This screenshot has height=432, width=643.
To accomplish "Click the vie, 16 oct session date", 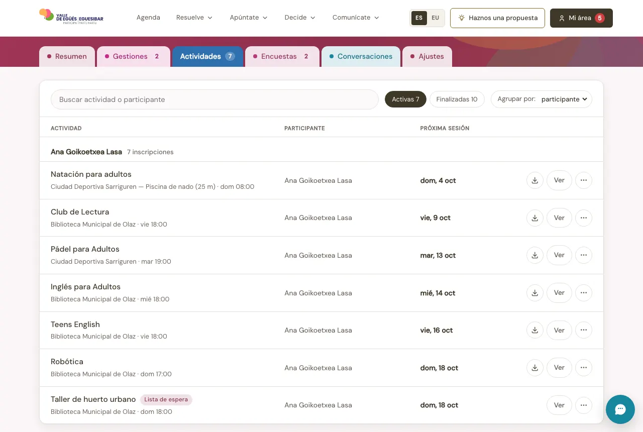I will (x=437, y=330).
